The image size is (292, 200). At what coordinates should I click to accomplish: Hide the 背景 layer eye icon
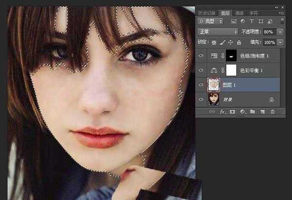click(201, 99)
